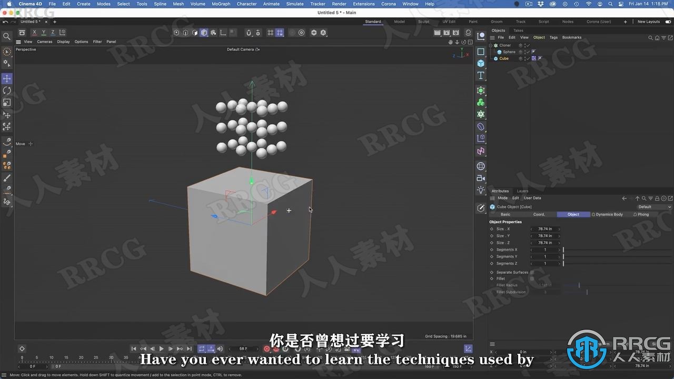Click User Data in Attributes
Viewport: 674px width, 379px height.
[532, 198]
